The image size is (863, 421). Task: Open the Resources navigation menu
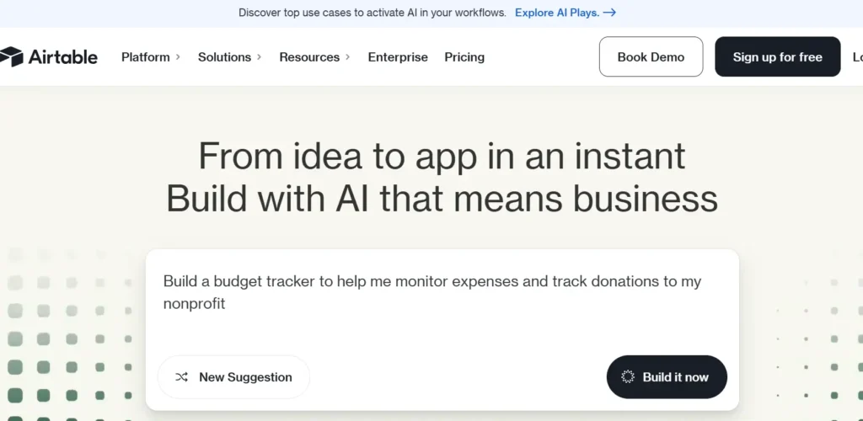click(x=309, y=57)
